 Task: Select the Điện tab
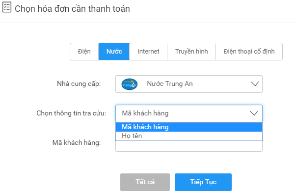(x=84, y=52)
